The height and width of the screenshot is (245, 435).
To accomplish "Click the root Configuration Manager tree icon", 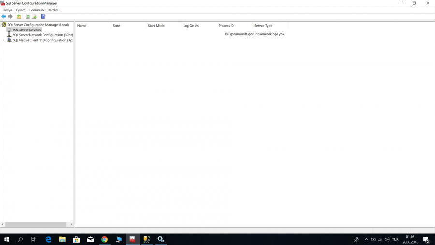I will click(x=4, y=25).
